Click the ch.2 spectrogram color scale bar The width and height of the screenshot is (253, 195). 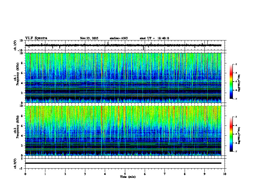231,134
